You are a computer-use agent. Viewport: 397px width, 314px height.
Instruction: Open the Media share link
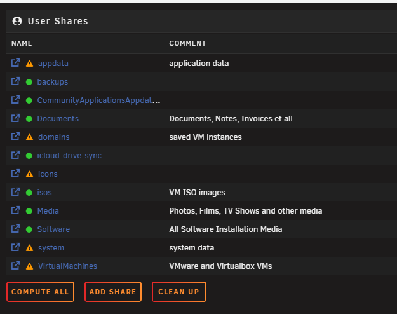click(x=48, y=211)
